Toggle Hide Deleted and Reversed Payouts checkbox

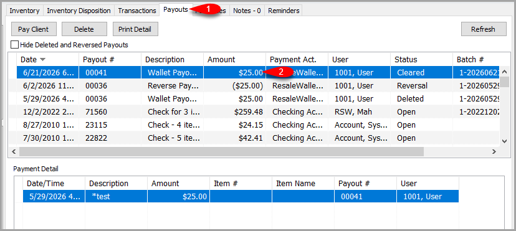coord(14,44)
